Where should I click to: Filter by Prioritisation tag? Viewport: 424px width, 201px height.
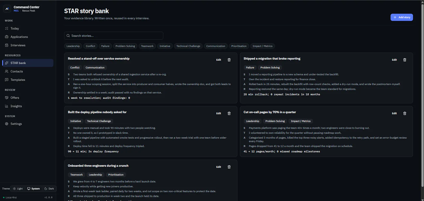coord(239,46)
